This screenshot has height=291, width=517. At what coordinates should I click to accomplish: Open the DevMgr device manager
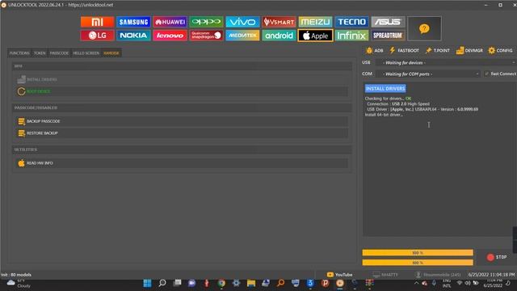tap(469, 50)
